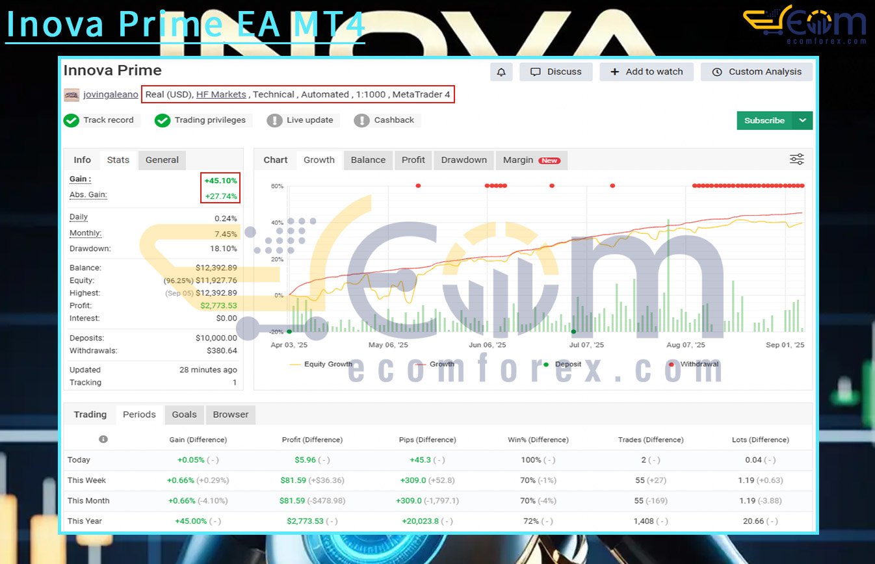875x564 pixels.
Task: Open jovingaleano profile link
Action: click(x=111, y=95)
